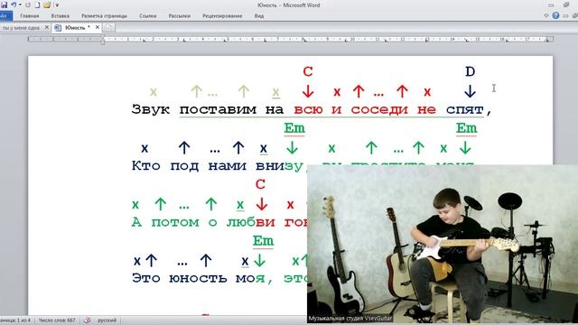Open the Вид ribbon tab
Viewport: 578px width, 325px height.
(x=259, y=16)
